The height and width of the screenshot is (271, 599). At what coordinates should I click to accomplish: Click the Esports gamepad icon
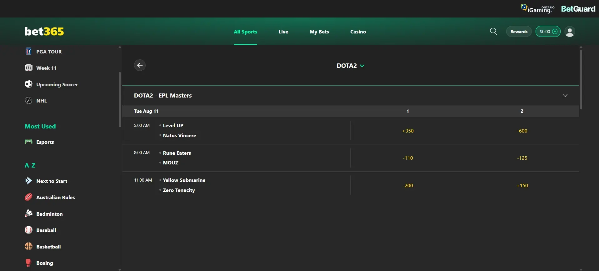[x=28, y=142]
